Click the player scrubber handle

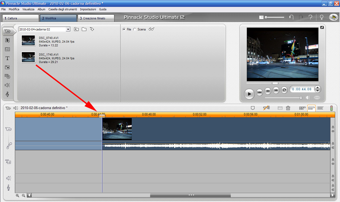(x=275, y=83)
